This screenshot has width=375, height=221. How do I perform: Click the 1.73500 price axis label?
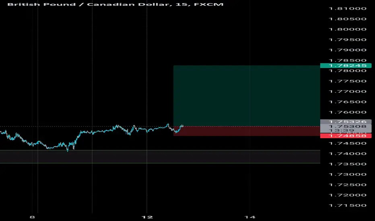pyautogui.click(x=348, y=164)
